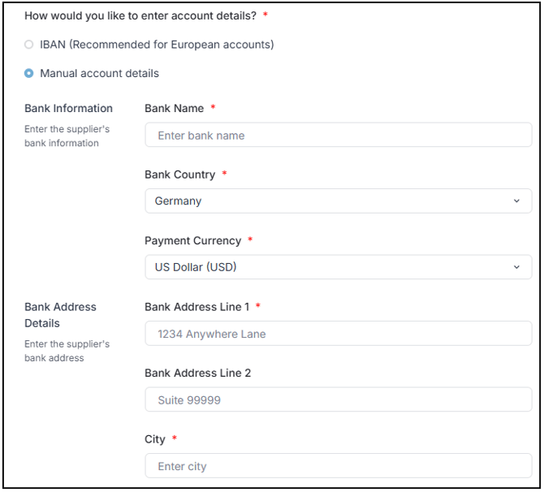Image resolution: width=544 pixels, height=492 pixels.
Task: Click the 'Bank Address Line 2' label
Action: (197, 373)
